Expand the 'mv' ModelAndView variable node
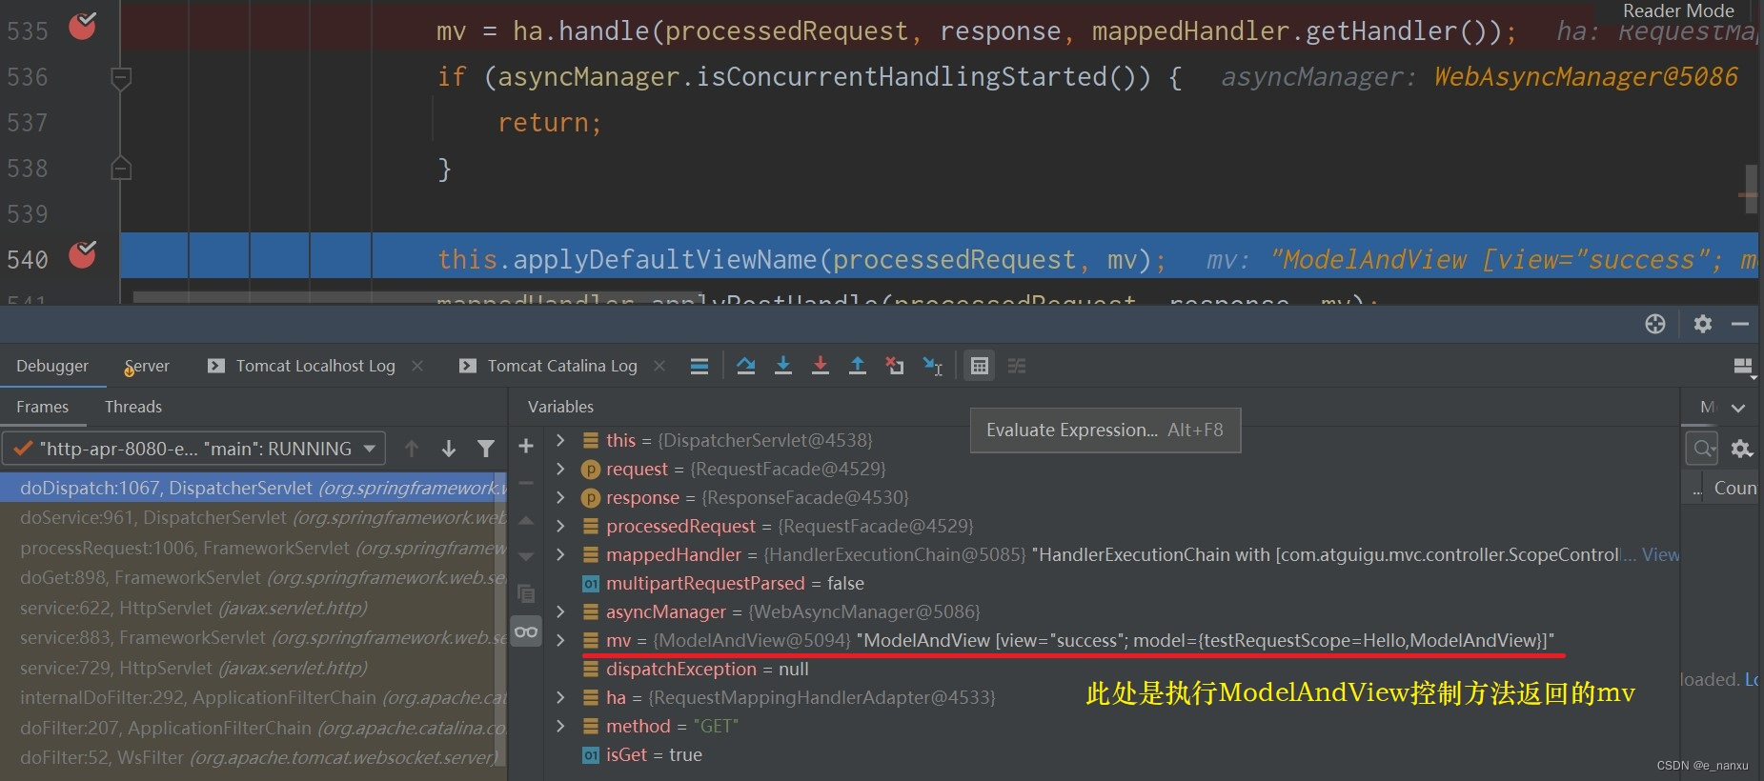 point(561,640)
